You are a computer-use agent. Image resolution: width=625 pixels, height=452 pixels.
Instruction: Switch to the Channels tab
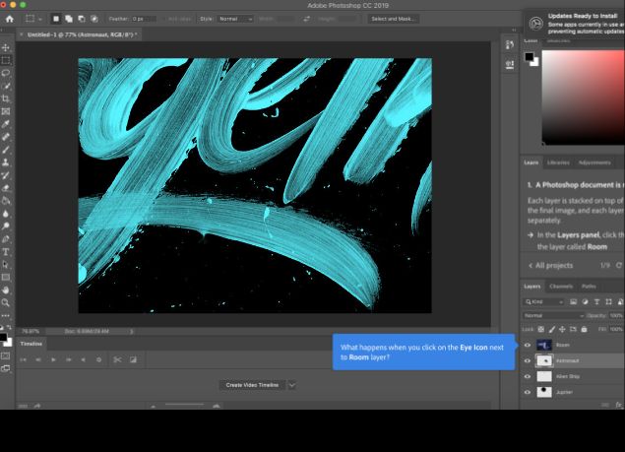coord(561,287)
